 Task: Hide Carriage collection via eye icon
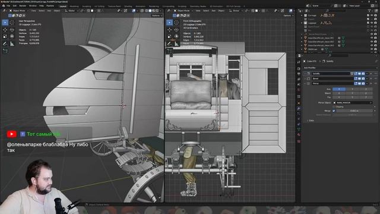(x=372, y=15)
